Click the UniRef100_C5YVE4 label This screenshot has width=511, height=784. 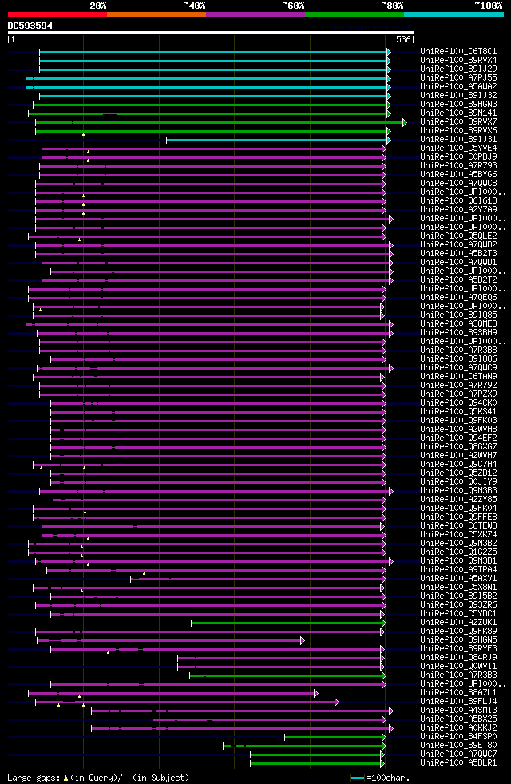(x=458, y=148)
